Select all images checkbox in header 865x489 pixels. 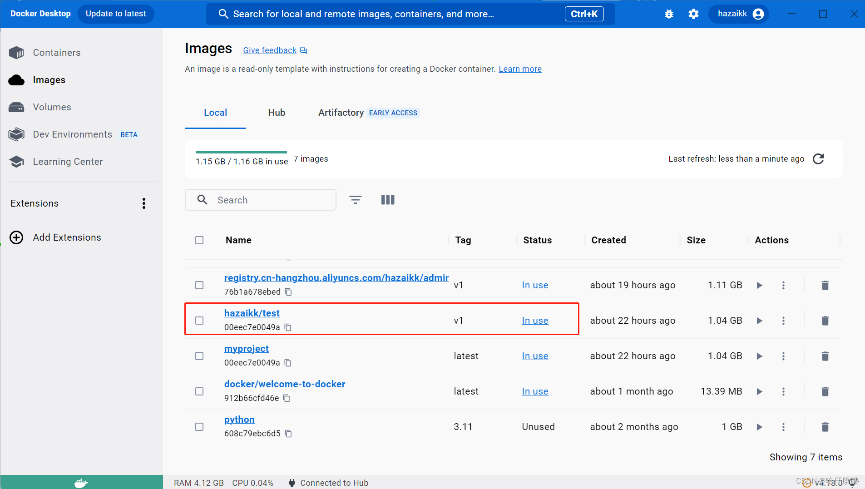coord(199,240)
